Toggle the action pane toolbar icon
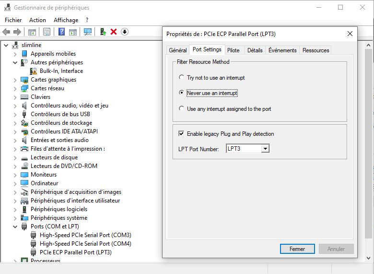374x274 pixels. 73,32
